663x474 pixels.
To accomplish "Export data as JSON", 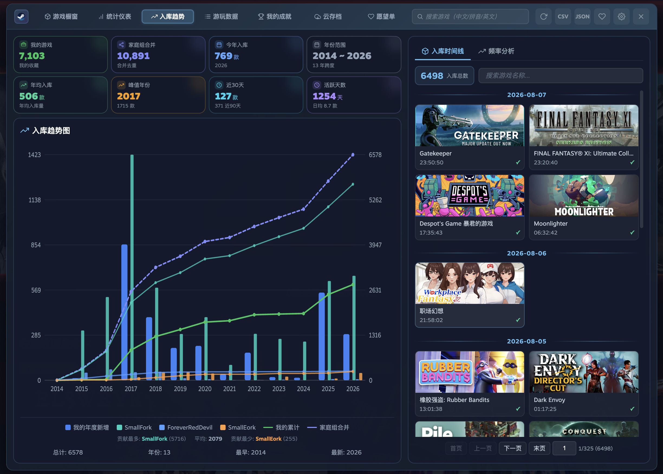I will 583,17.
